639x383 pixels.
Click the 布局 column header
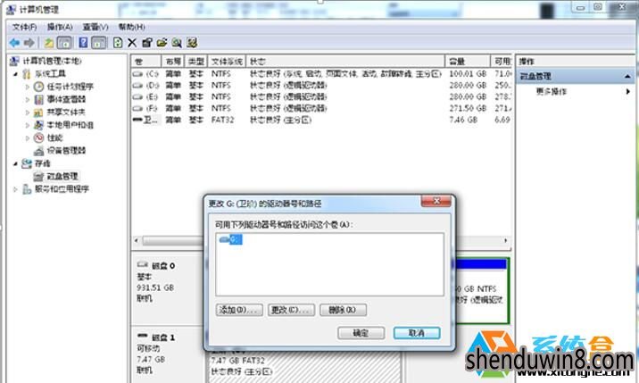[x=173, y=62]
